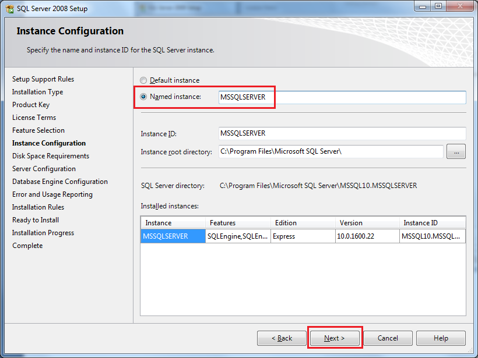Click Complete in the step list

27,246
